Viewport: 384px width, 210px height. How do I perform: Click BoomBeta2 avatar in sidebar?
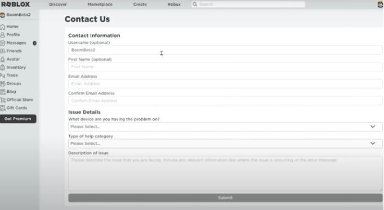click(2, 15)
